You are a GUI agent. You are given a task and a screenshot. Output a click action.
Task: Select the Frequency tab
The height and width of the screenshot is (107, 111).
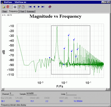(x=13, y=11)
